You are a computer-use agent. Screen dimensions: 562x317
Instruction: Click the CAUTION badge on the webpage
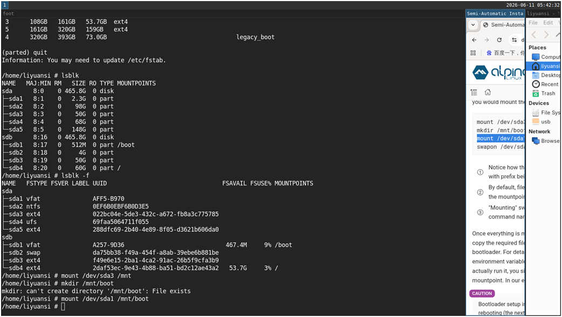pyautogui.click(x=482, y=293)
